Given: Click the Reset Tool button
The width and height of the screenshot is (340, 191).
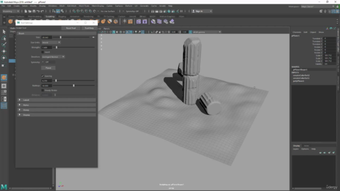Looking at the screenshot, I should point(71,28).
